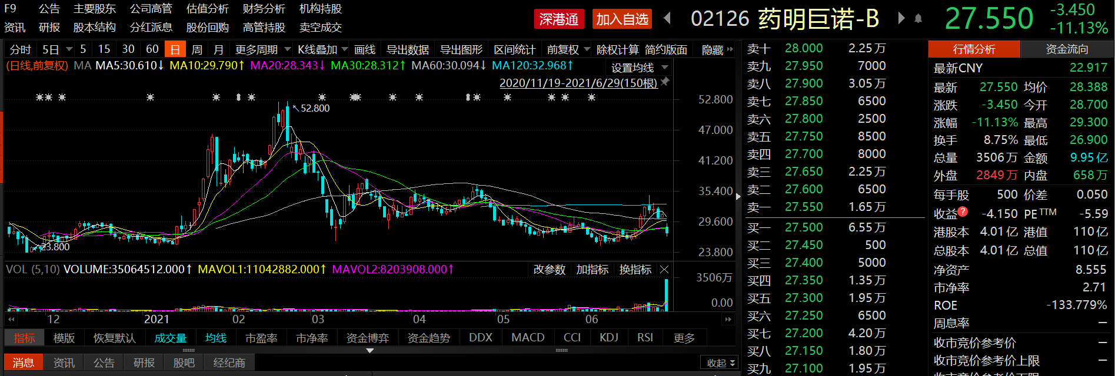Open 估值分析 in the top menu
This screenshot has height=376, width=1115.
208,9
